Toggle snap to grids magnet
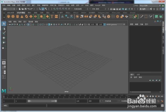166x112 pixels. [55, 9]
